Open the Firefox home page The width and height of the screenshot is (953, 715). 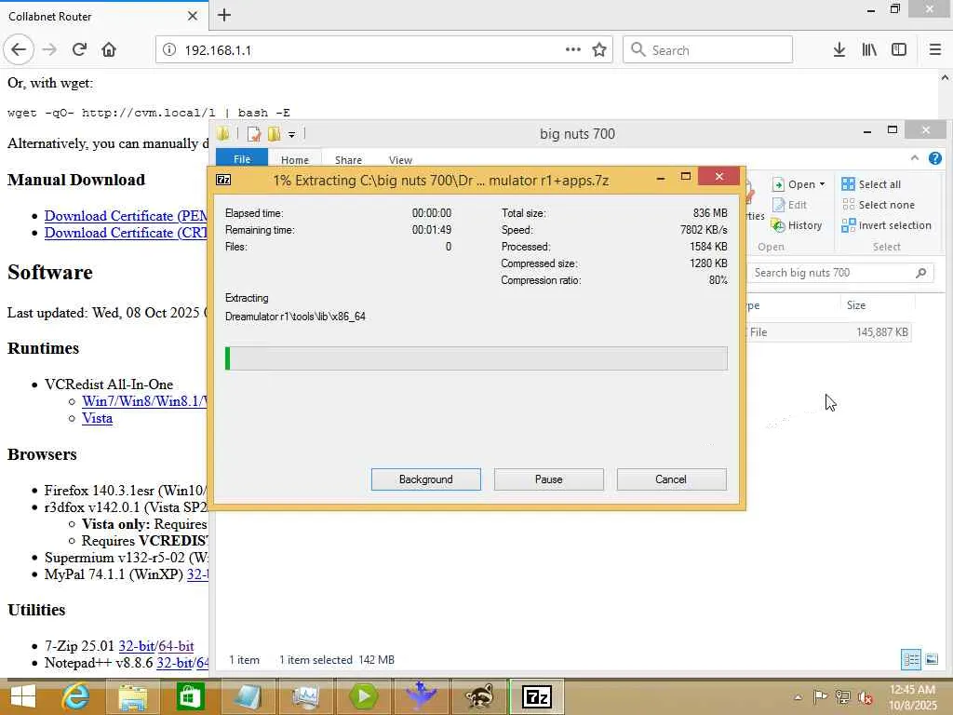coord(109,50)
